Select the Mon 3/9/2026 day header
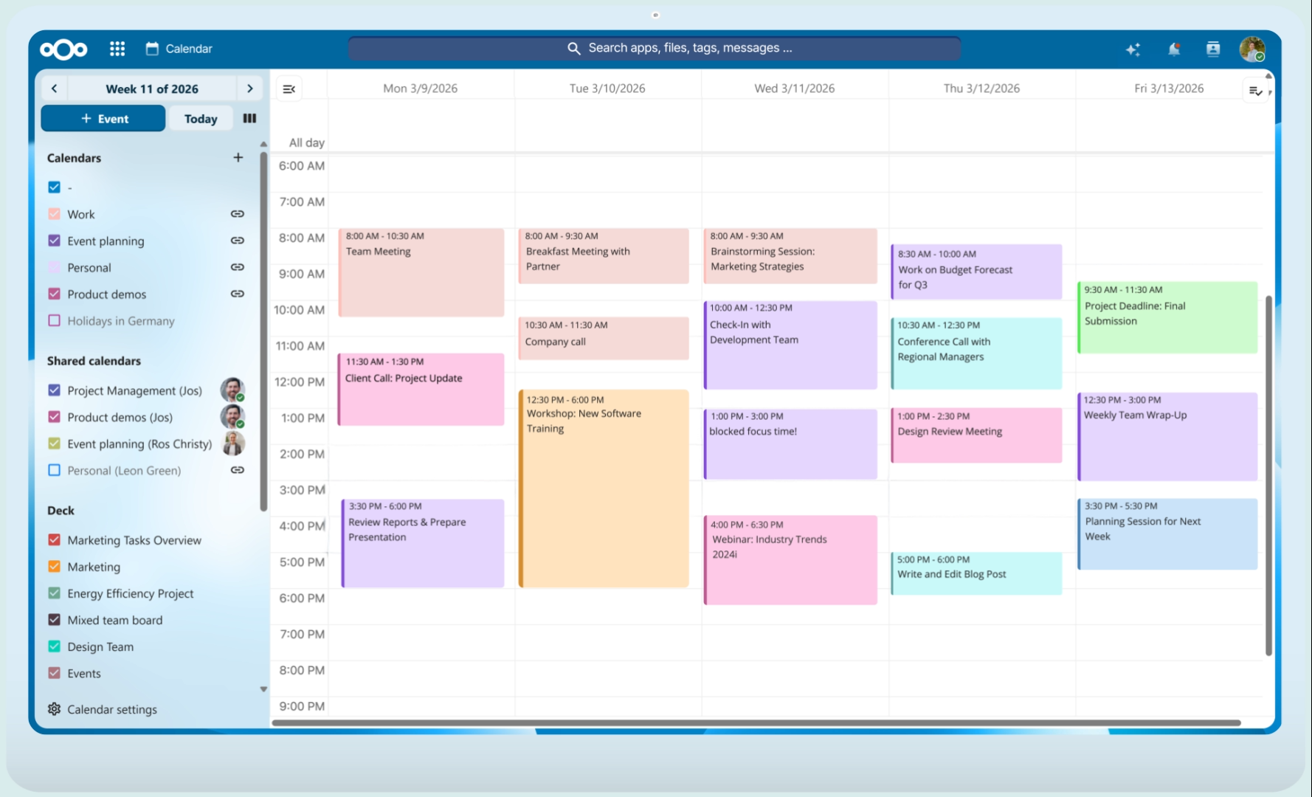The image size is (1312, 797). pyautogui.click(x=420, y=89)
